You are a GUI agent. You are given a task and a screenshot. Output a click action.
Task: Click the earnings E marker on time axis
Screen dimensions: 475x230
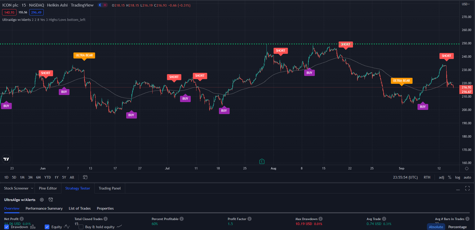click(x=262, y=161)
